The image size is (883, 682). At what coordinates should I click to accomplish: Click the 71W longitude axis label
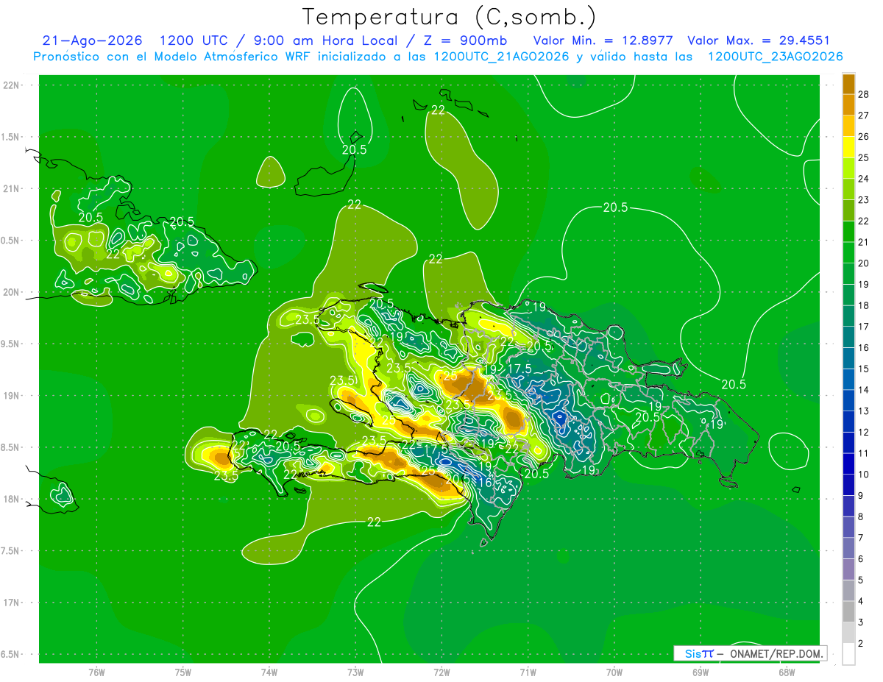coord(528,672)
